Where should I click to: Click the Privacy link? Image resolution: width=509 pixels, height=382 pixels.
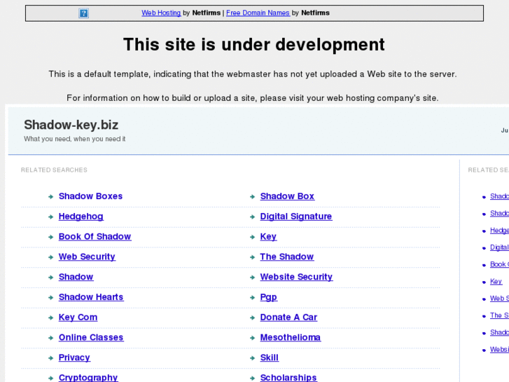tap(74, 357)
